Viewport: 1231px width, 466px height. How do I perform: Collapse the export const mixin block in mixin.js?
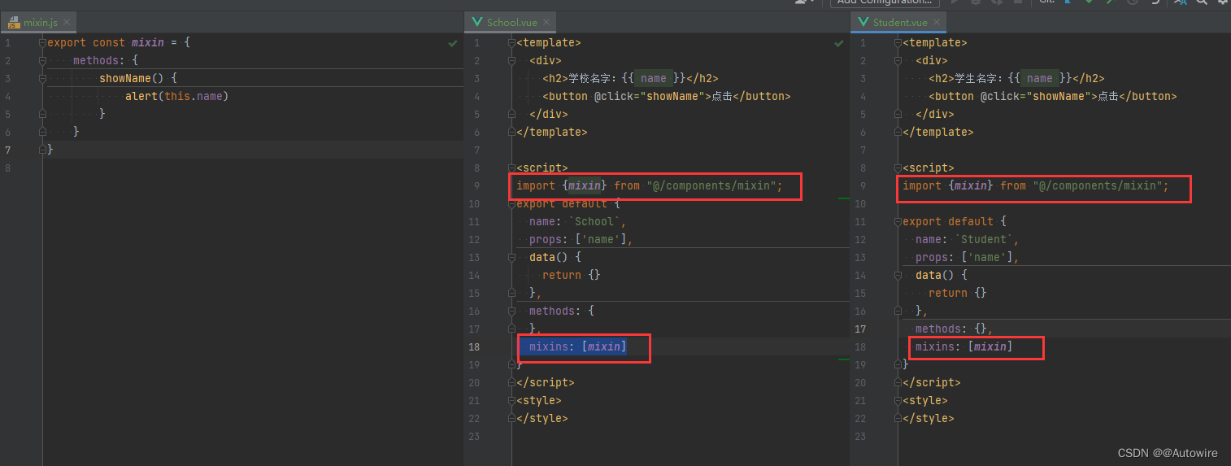pyautogui.click(x=42, y=42)
